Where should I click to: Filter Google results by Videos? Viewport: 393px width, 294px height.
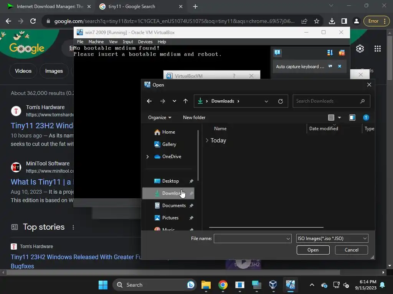tap(23, 71)
